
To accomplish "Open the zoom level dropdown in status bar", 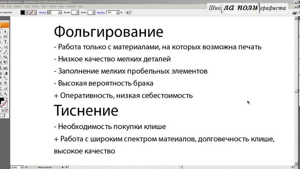I will (x=21, y=167).
